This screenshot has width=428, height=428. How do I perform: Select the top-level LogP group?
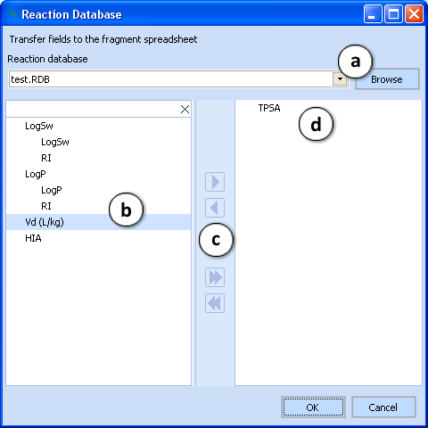click(x=36, y=174)
